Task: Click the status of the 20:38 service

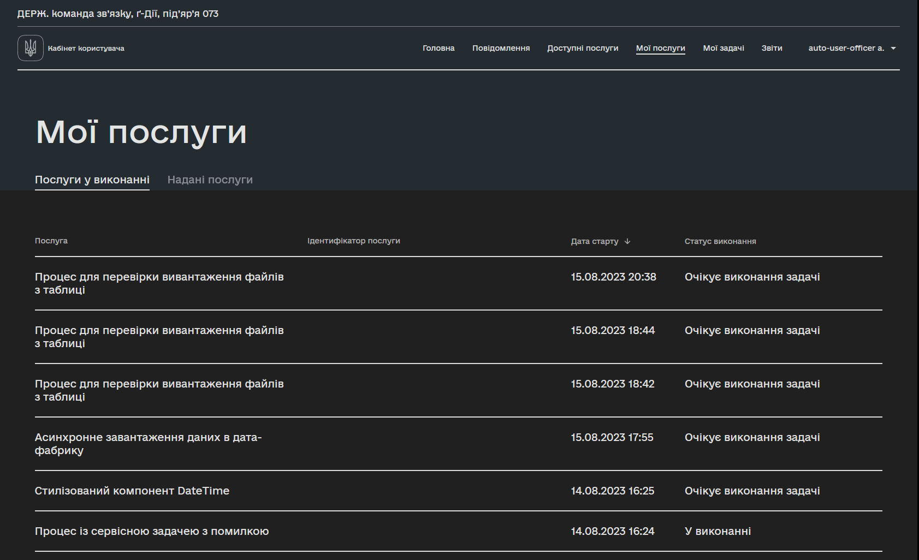Action: click(x=752, y=277)
